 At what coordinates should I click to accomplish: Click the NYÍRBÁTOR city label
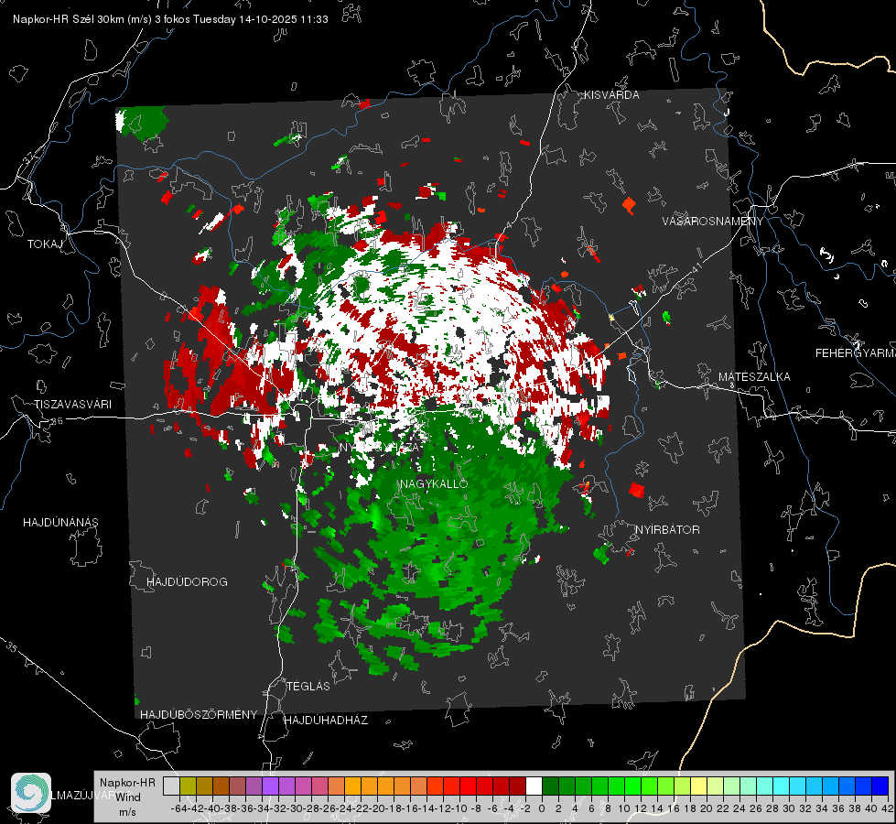[667, 529]
